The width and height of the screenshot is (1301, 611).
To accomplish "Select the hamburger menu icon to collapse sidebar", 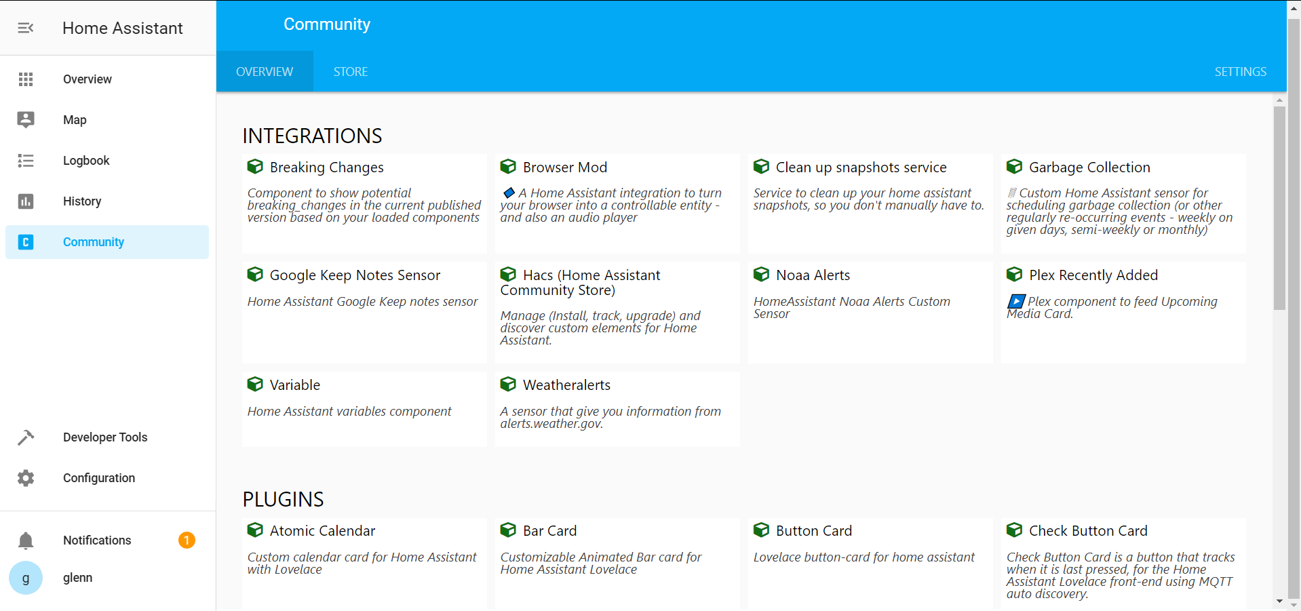I will 26,28.
